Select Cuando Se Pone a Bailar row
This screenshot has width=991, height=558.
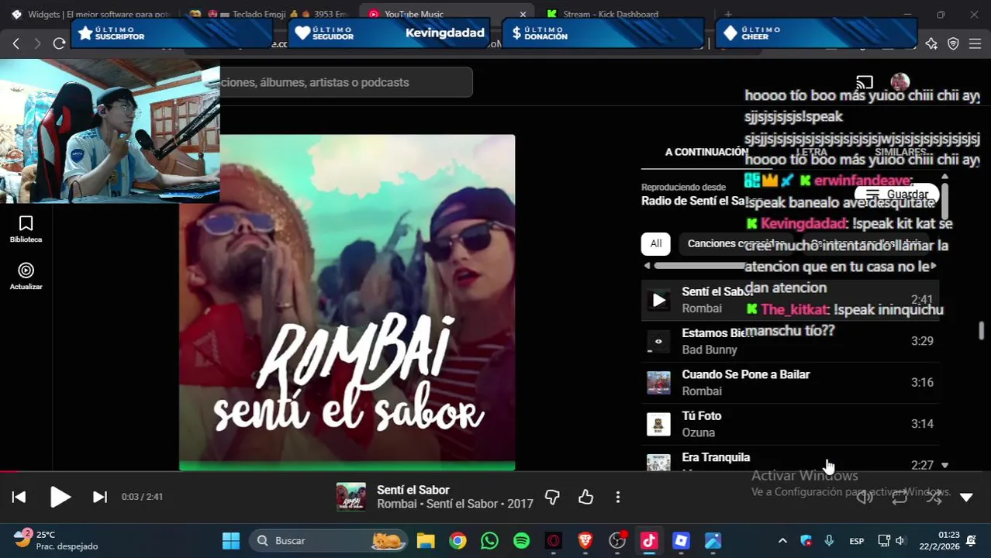pos(790,382)
